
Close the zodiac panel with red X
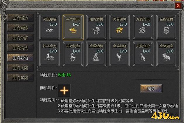point(178,6)
